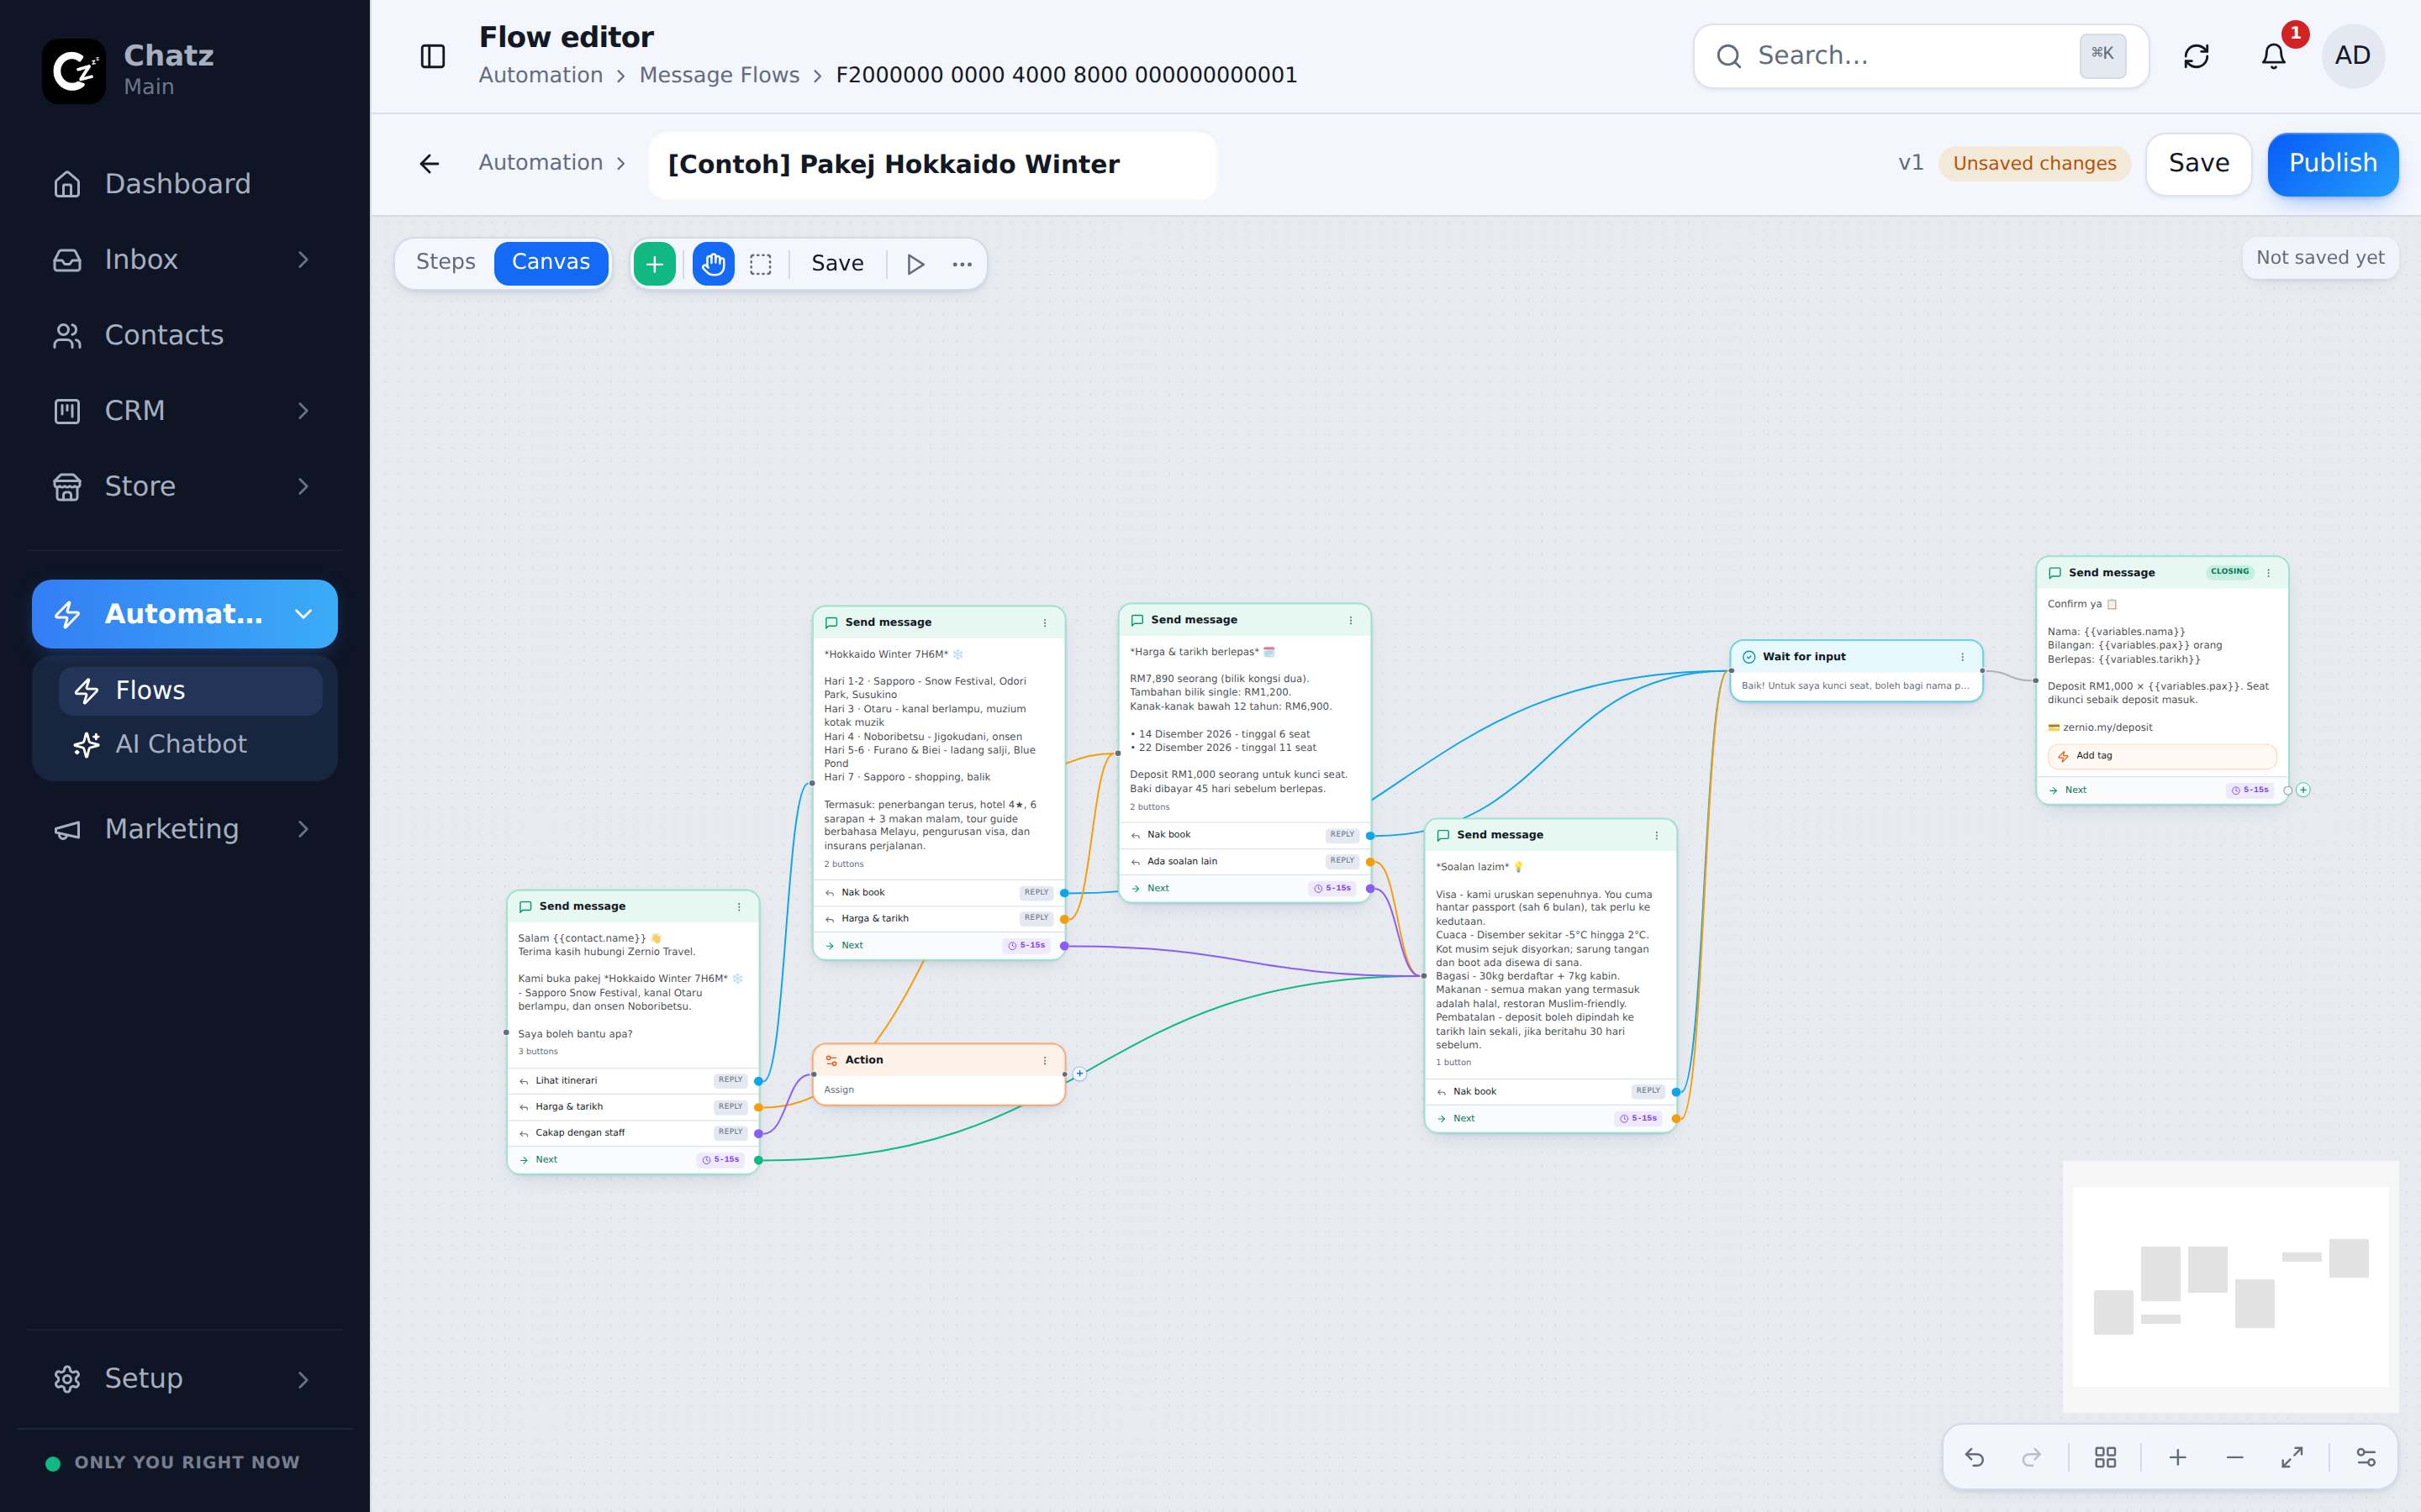
Task: Open the Action node options menu
Action: [1046, 1061]
